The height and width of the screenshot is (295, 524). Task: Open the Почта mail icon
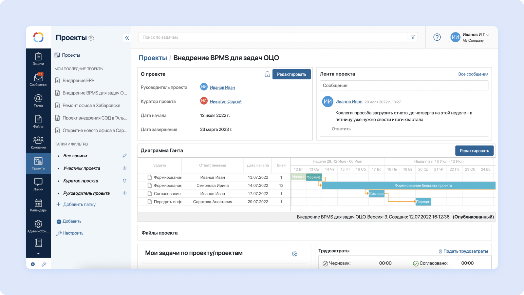38,101
